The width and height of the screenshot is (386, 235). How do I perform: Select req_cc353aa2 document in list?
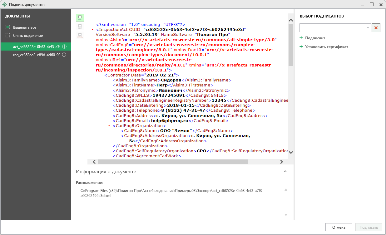coord(36,55)
